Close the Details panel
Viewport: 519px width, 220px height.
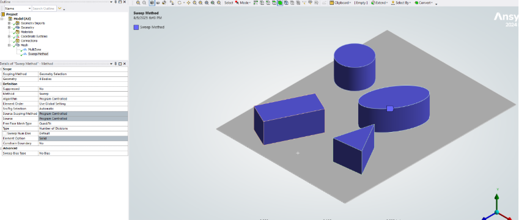pyautogui.click(x=125, y=64)
